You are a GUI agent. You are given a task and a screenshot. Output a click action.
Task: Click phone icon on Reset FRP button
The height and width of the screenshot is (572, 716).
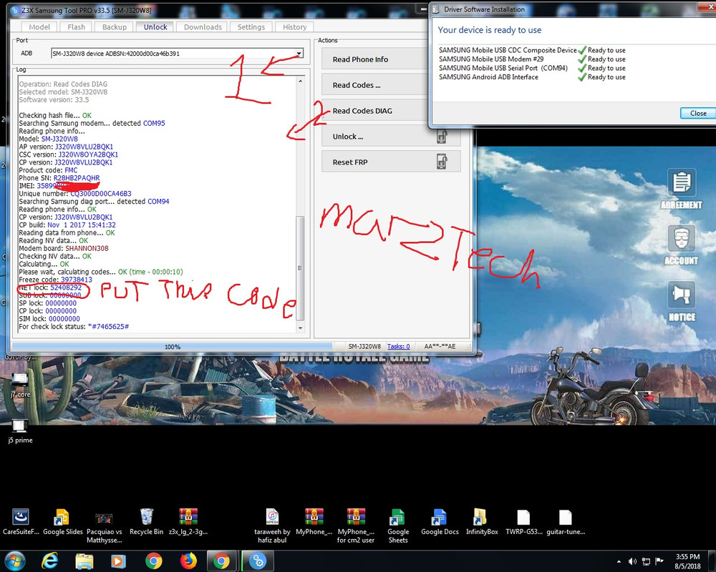point(442,162)
